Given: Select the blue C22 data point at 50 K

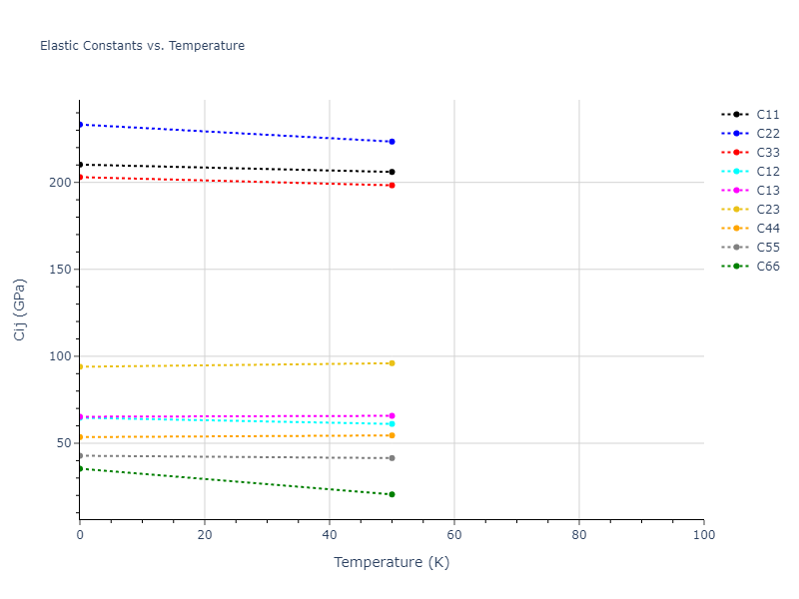Looking at the screenshot, I should coord(392,142).
